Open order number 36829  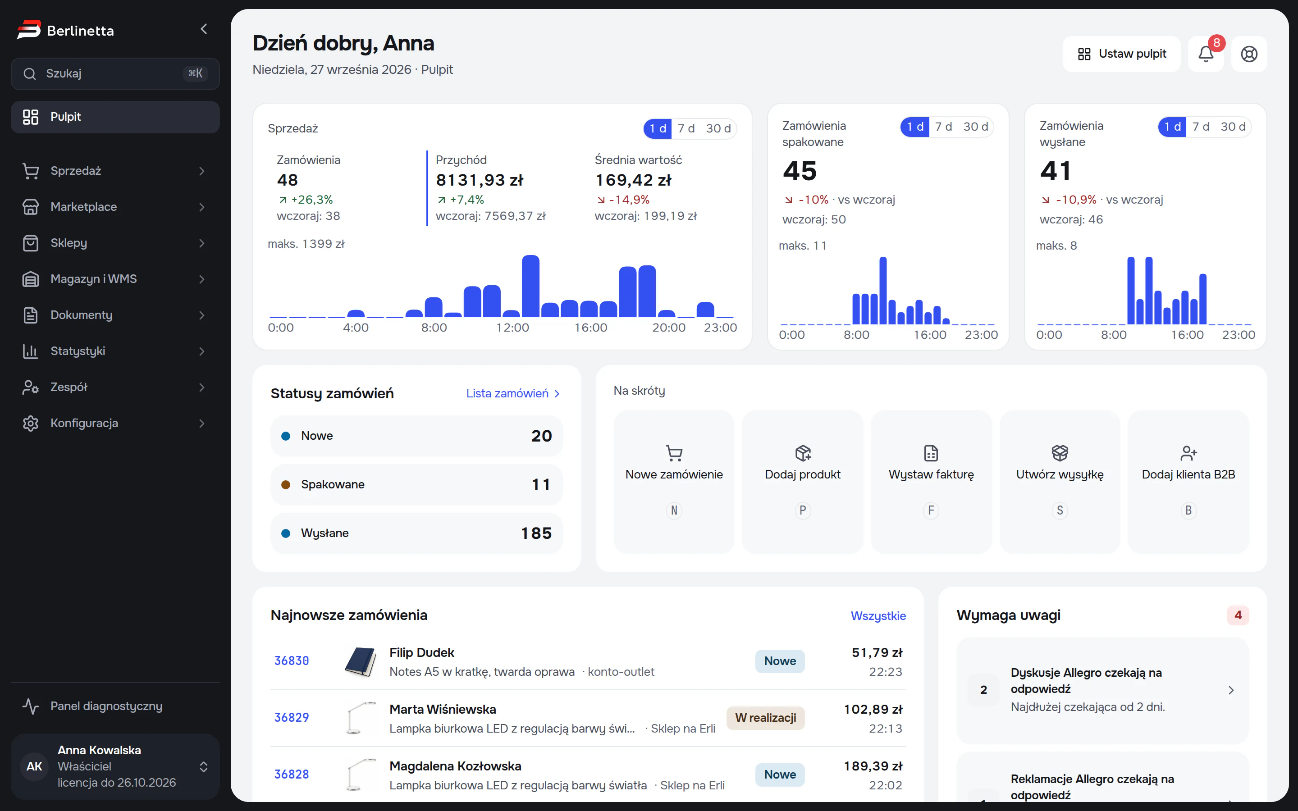[292, 718]
